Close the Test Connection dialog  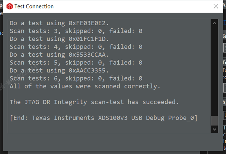click(x=216, y=6)
